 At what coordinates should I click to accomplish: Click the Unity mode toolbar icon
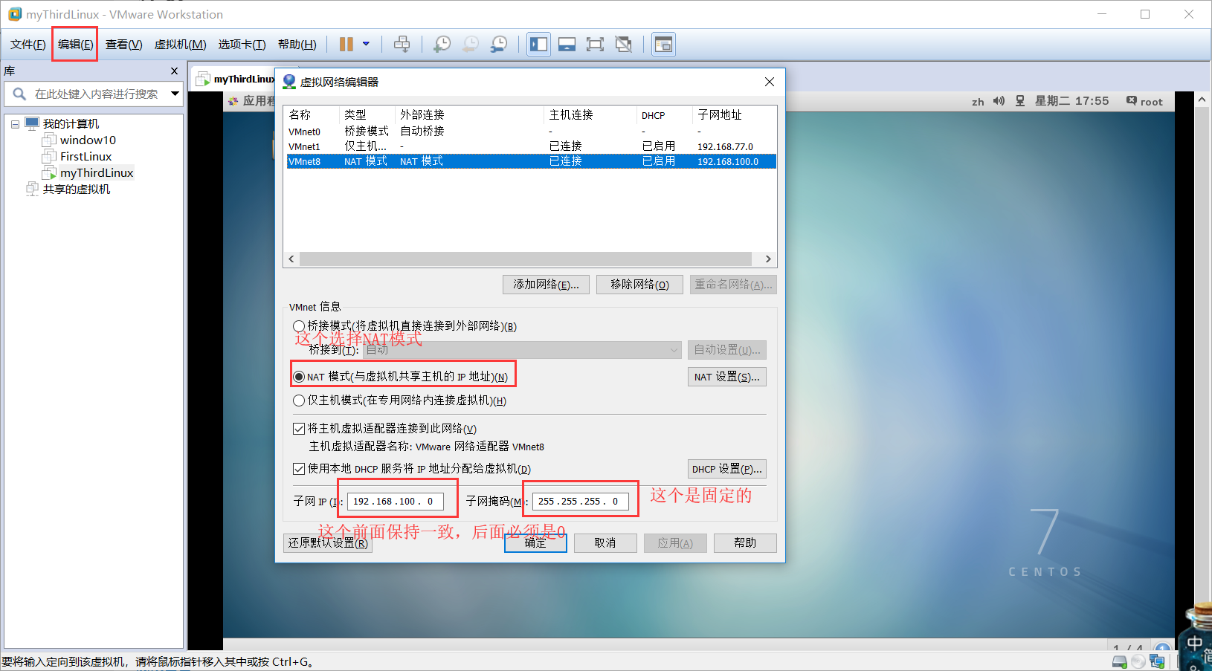(624, 45)
